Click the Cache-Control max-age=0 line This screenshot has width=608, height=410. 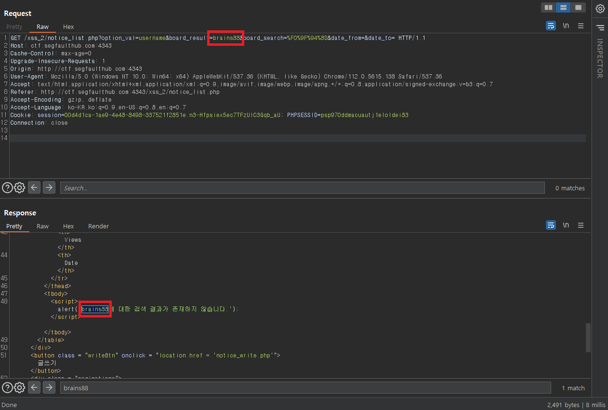[x=51, y=53]
